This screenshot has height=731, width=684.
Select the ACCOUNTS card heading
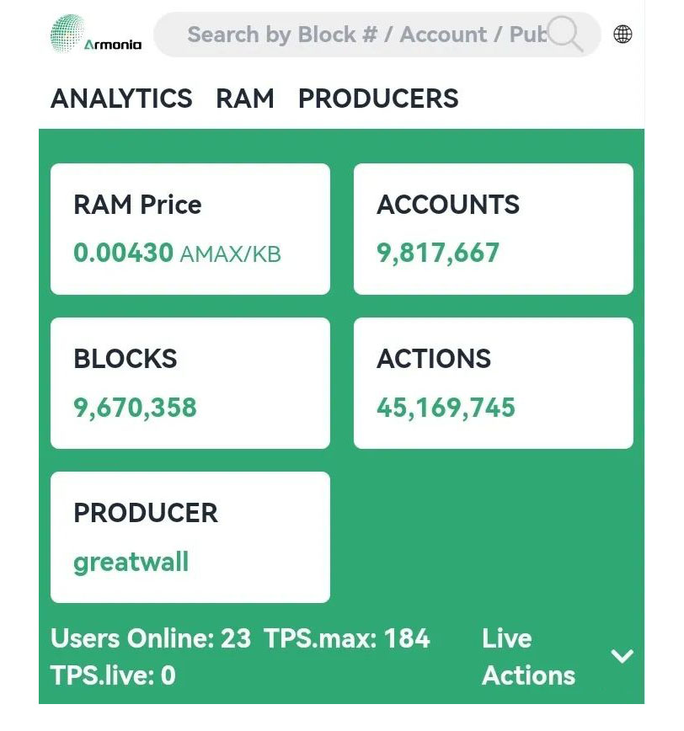[x=448, y=205]
